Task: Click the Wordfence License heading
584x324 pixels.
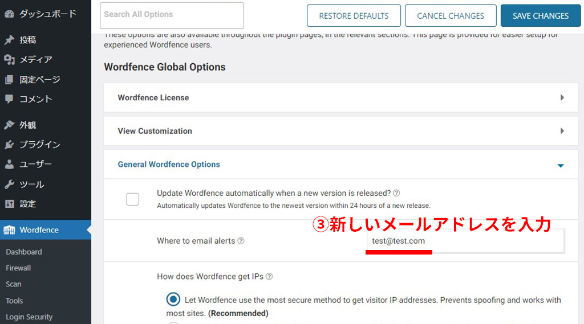Action: tap(153, 97)
